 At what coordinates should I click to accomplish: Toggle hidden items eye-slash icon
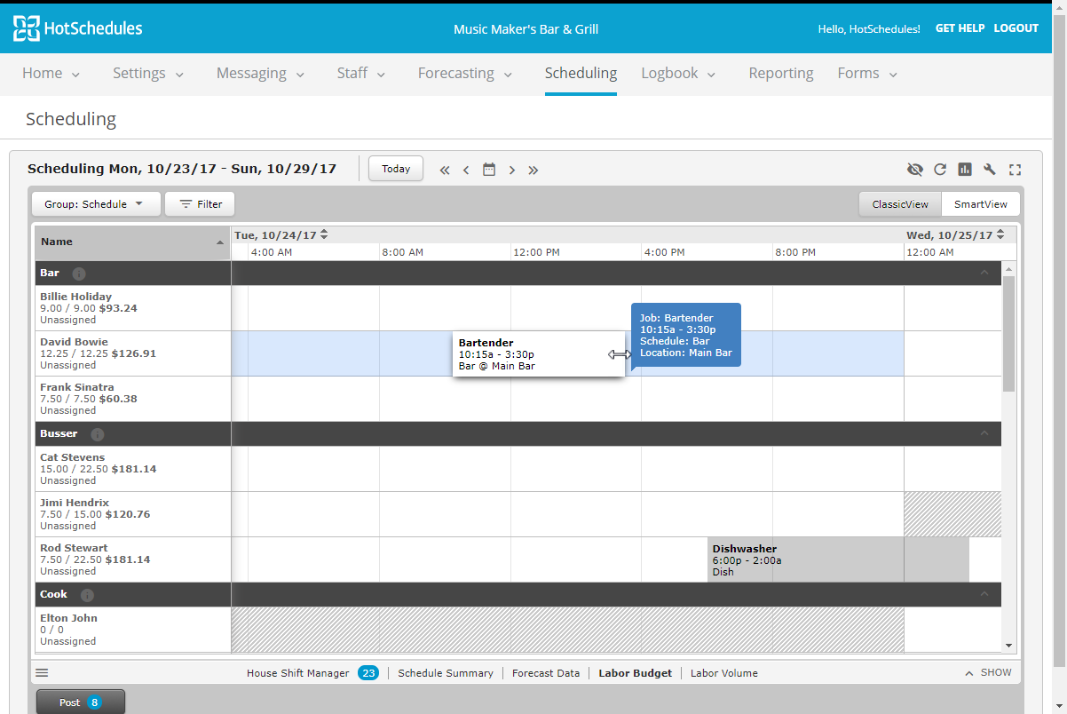pyautogui.click(x=915, y=170)
